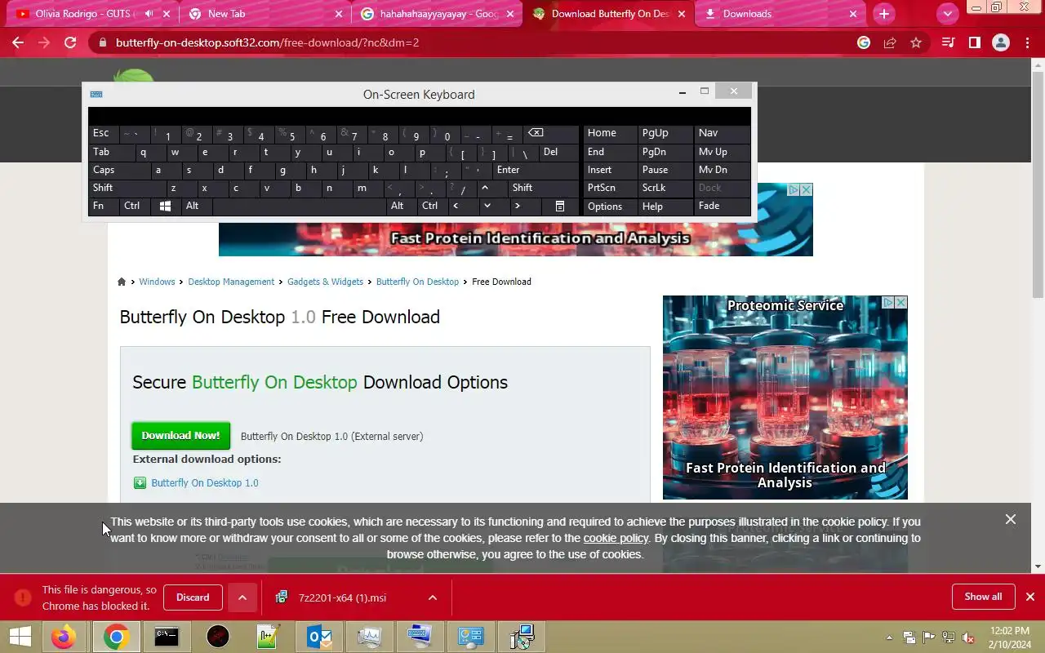The image size is (1045, 653).
Task: Open the Chrome profile avatar
Action: click(x=1001, y=42)
